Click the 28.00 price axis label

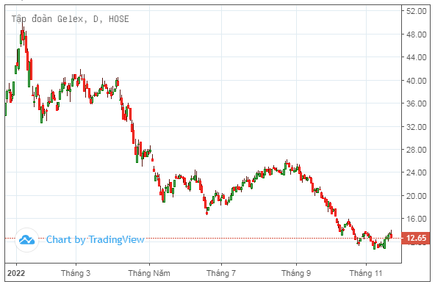pyautogui.click(x=416, y=150)
